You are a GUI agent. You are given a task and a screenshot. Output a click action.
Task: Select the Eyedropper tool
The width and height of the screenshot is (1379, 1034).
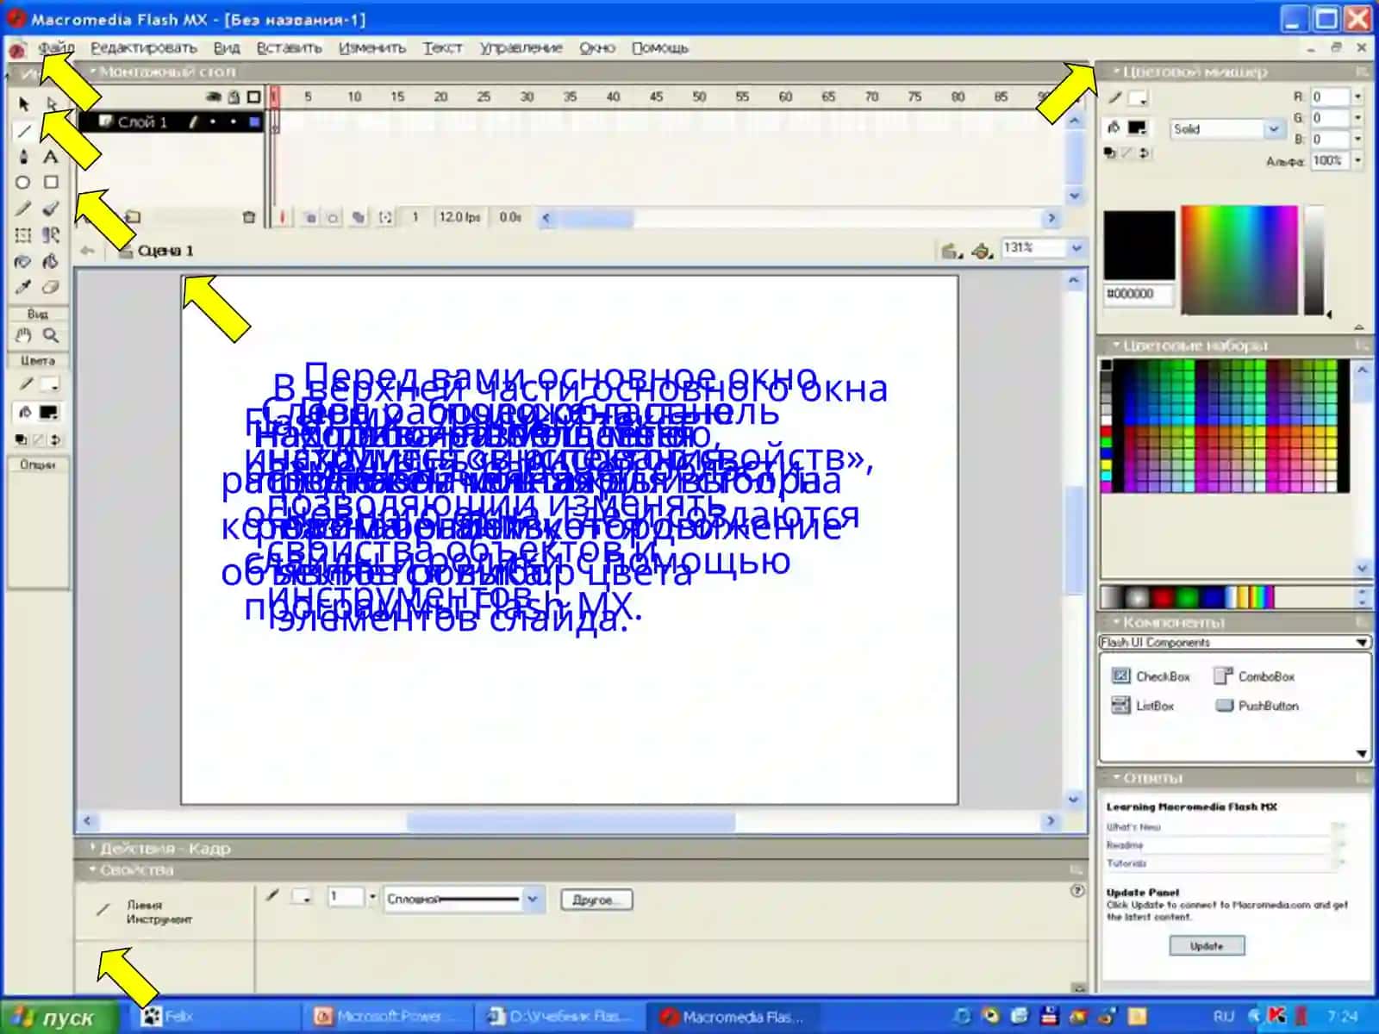(23, 287)
